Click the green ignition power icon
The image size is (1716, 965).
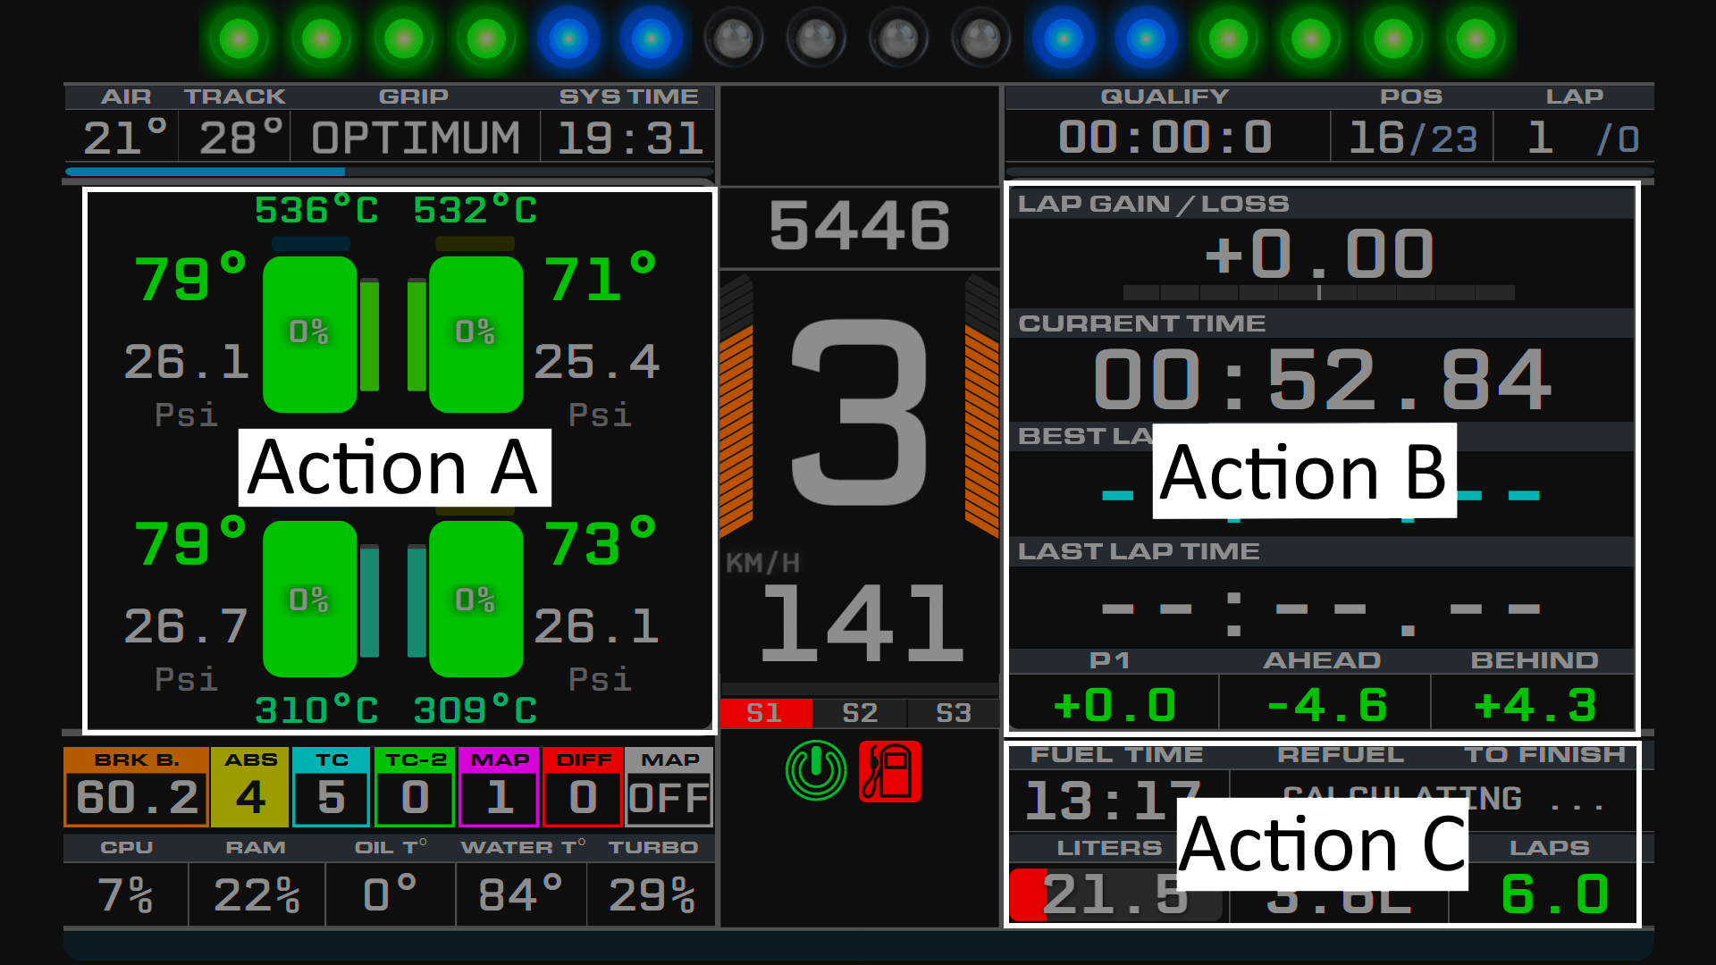(x=815, y=770)
